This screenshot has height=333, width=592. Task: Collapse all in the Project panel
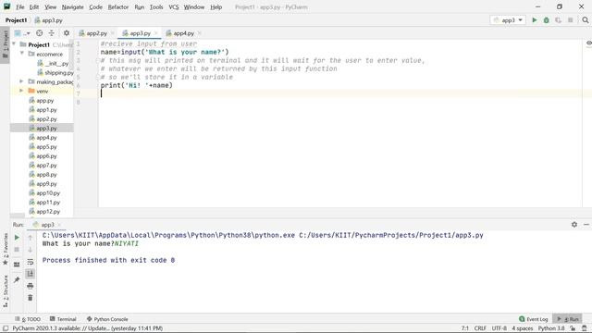52,33
